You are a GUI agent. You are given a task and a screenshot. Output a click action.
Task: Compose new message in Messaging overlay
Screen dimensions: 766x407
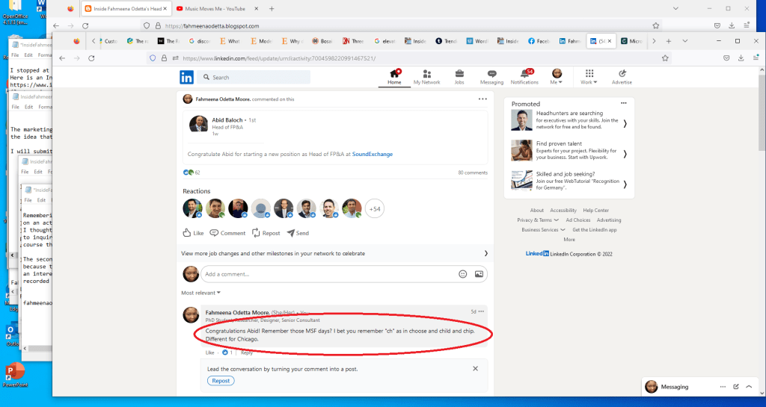click(x=736, y=387)
